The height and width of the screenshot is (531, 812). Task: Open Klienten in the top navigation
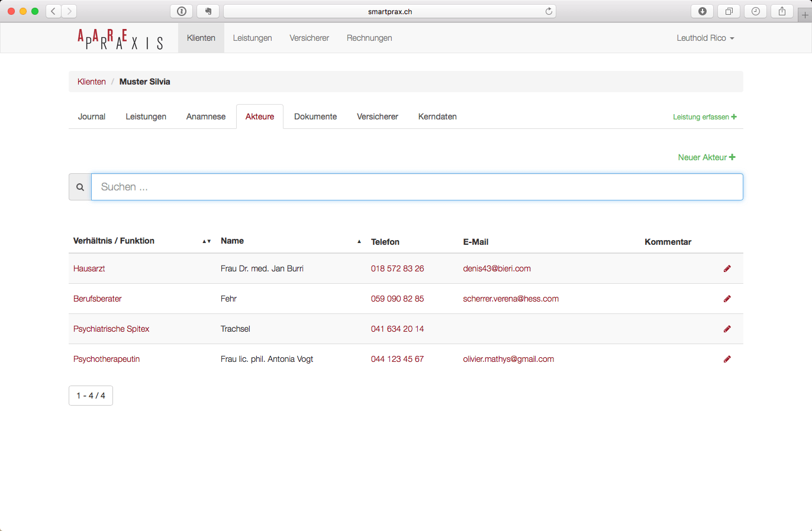[x=201, y=38]
